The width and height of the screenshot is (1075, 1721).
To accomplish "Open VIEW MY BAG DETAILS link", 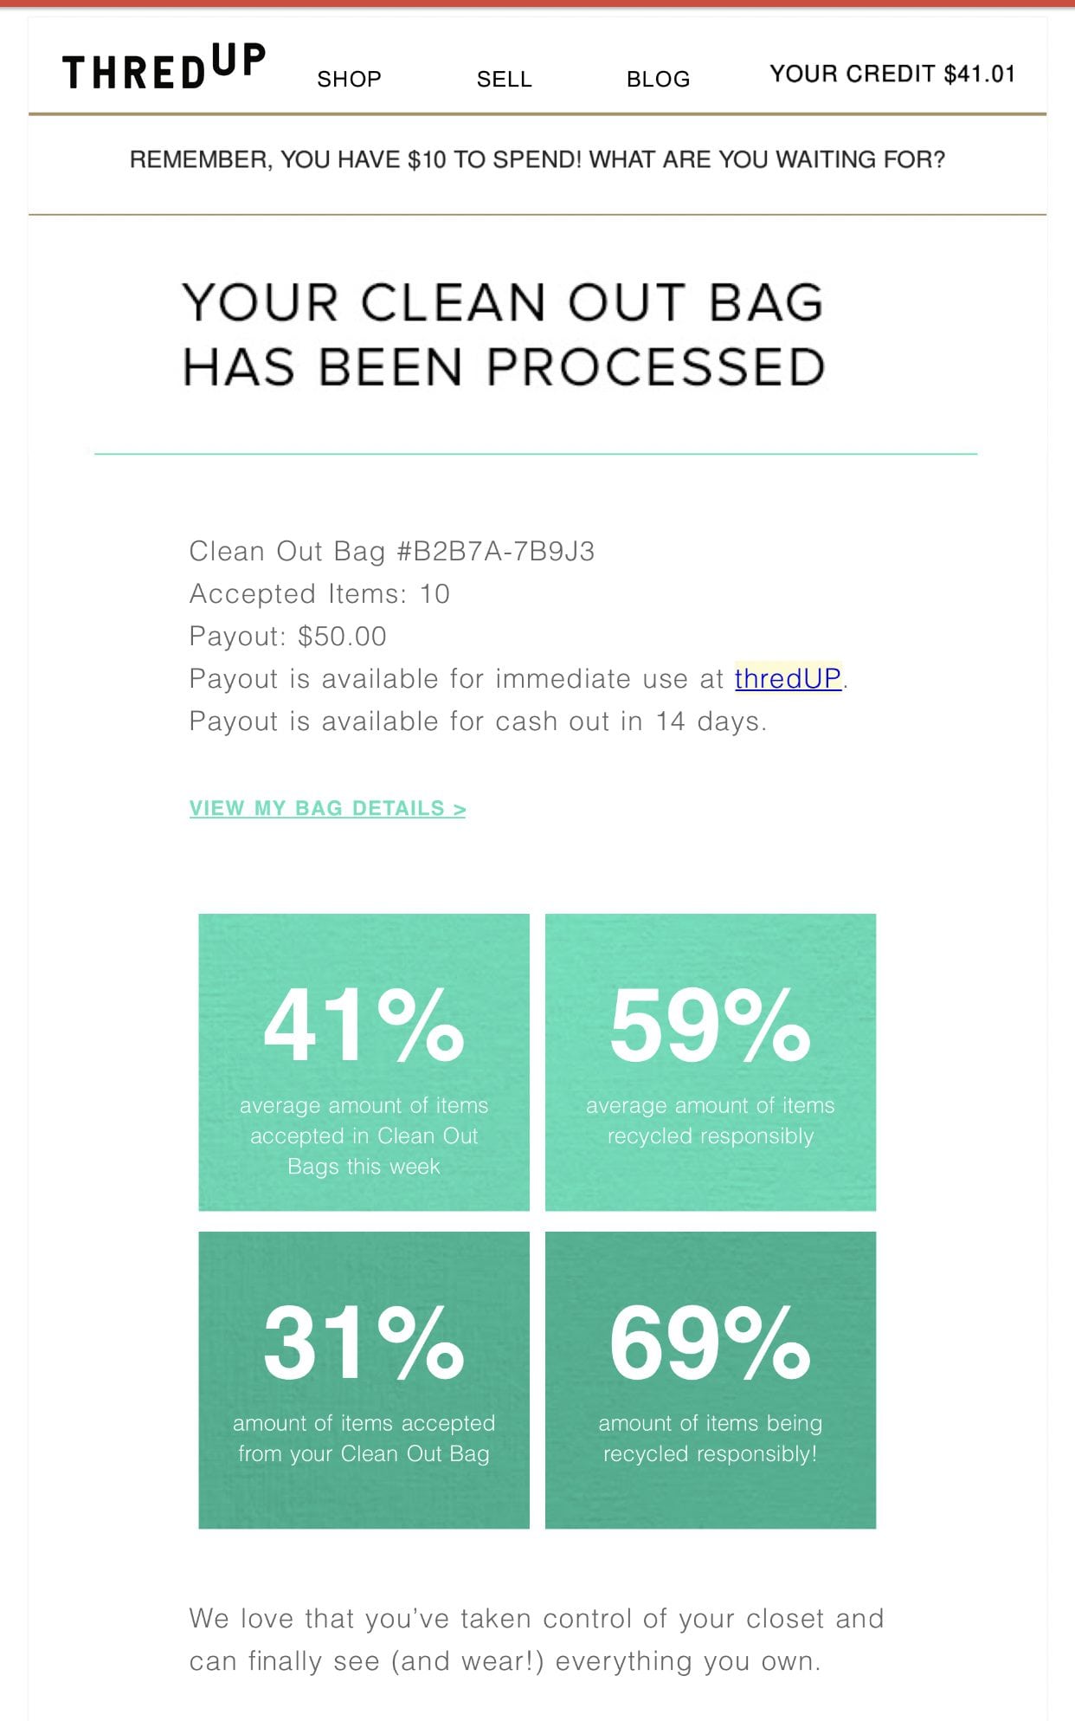I will click(x=327, y=808).
